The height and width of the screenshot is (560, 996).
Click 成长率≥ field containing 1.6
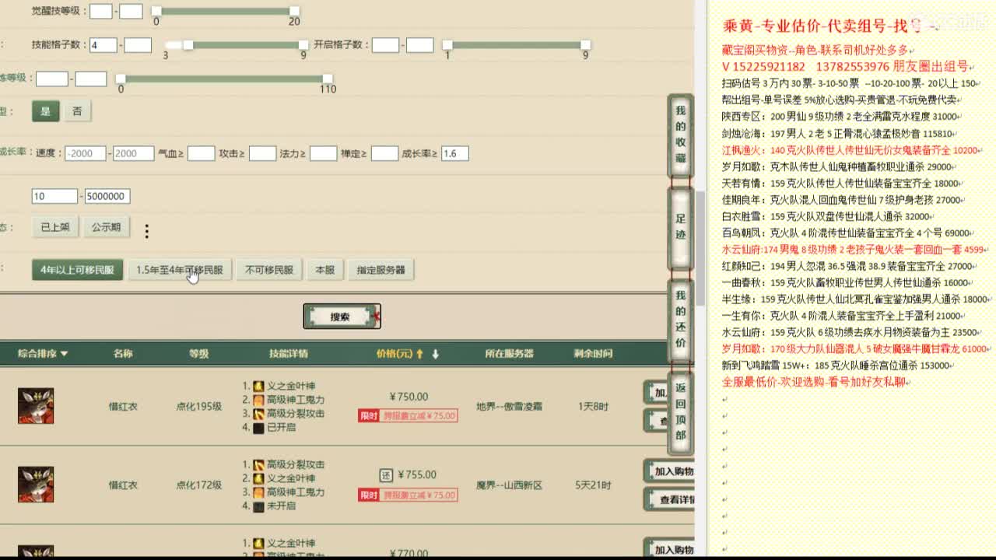[454, 153]
